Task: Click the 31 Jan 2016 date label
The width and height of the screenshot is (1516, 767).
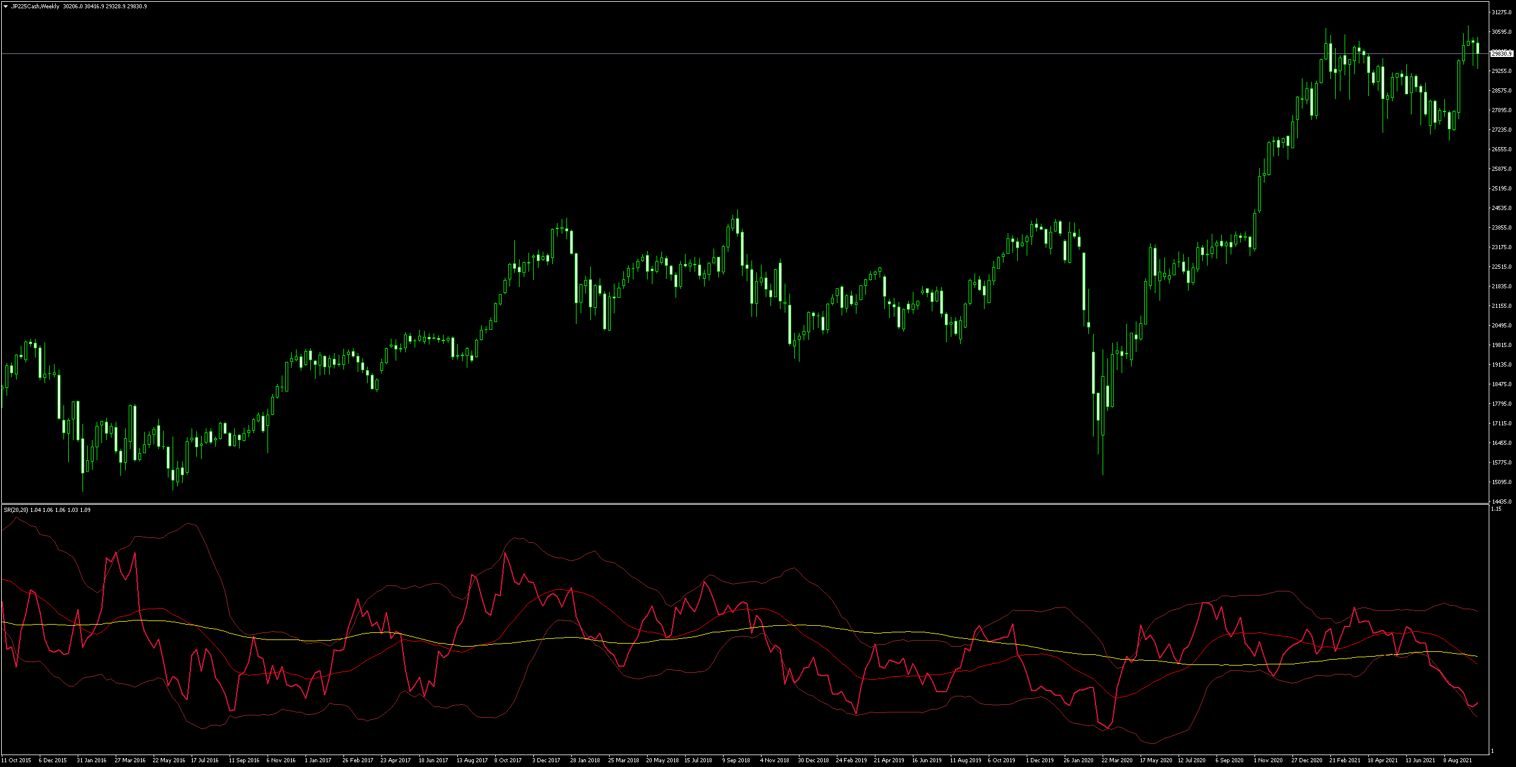Action: (x=91, y=760)
